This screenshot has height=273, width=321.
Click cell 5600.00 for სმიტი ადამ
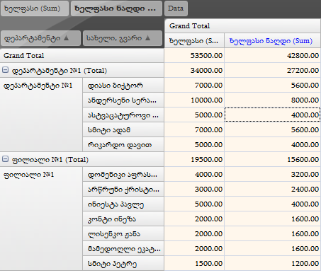pos(273,129)
